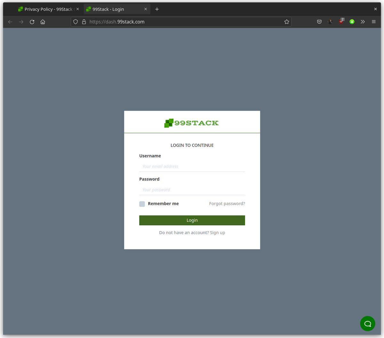Image resolution: width=384 pixels, height=338 pixels.
Task: Follow the Sign up link
Action: click(x=217, y=233)
